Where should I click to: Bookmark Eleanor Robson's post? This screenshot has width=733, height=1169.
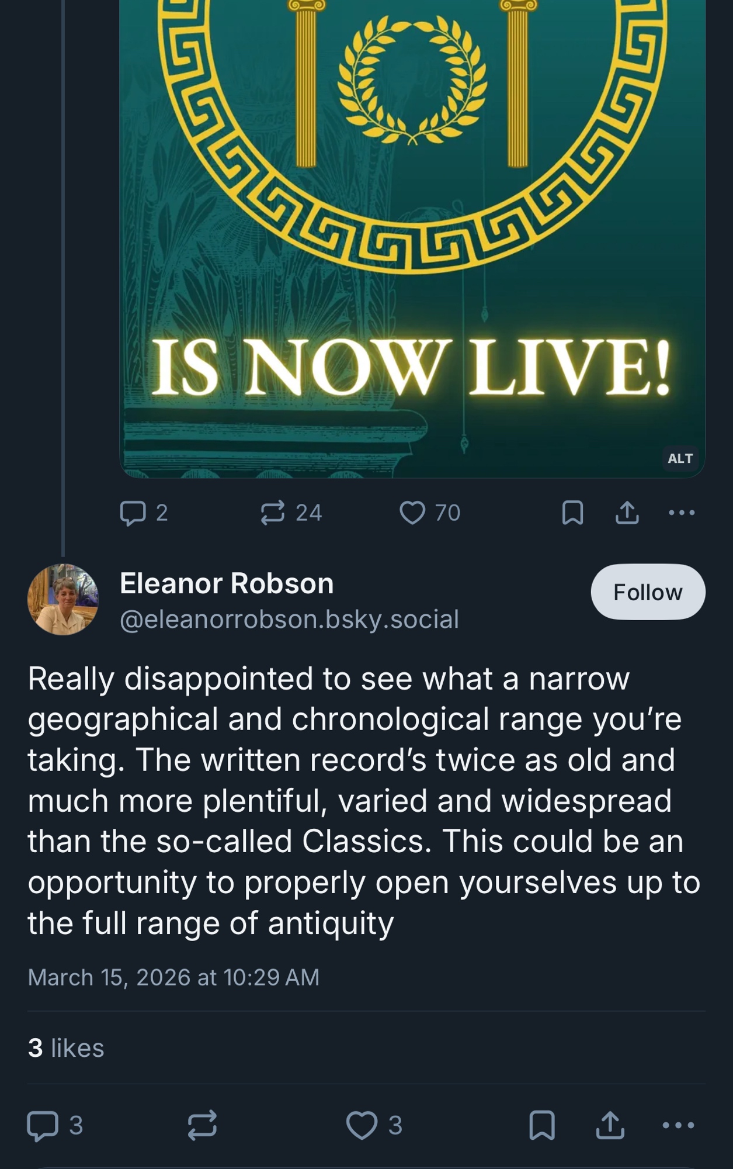tap(542, 1126)
